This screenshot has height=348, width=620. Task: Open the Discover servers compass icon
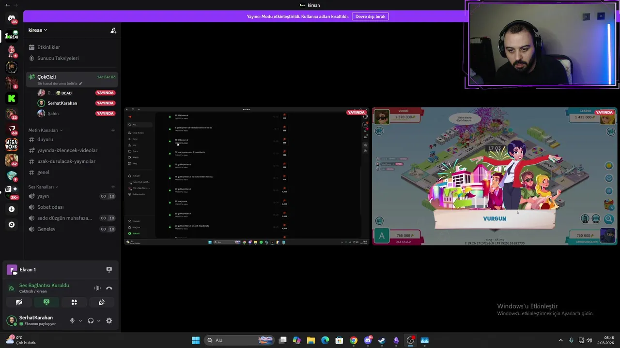click(x=12, y=225)
